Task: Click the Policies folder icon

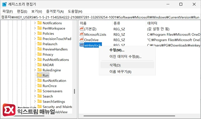Action: click(39, 33)
